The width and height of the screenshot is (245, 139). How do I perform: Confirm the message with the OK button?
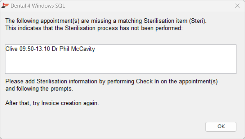point(221,126)
